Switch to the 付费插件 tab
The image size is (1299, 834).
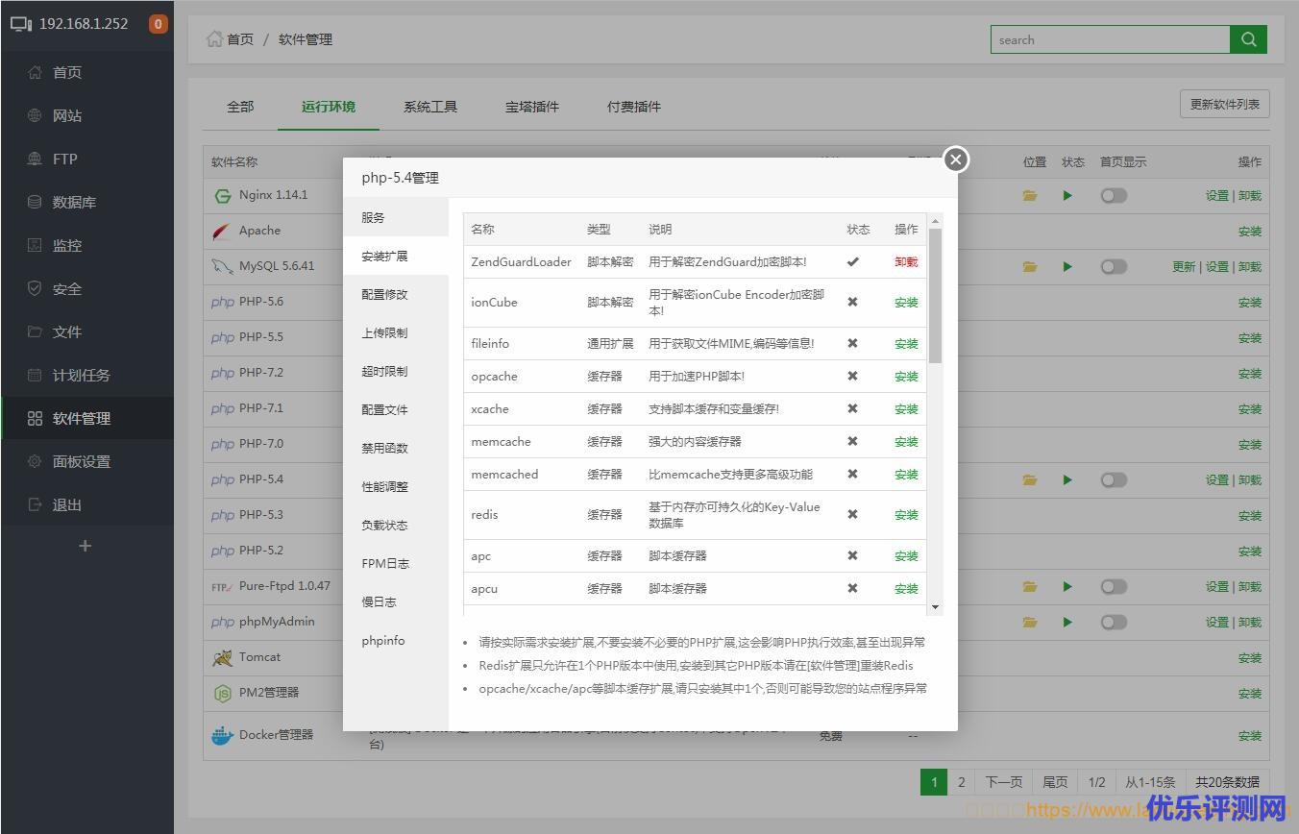click(x=634, y=107)
